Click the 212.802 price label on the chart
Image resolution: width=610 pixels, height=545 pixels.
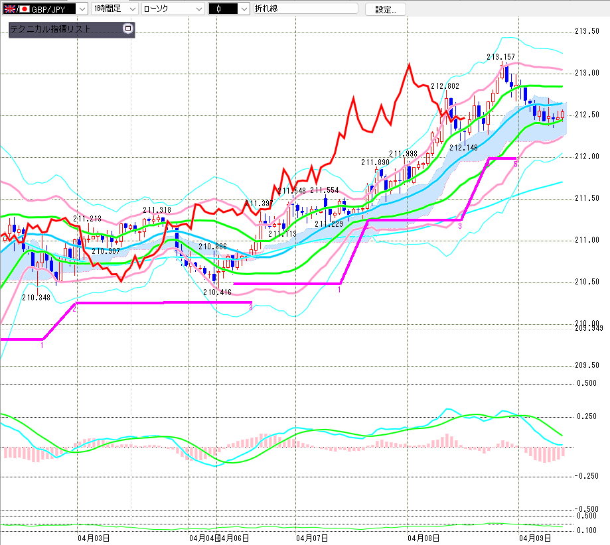[x=444, y=86]
